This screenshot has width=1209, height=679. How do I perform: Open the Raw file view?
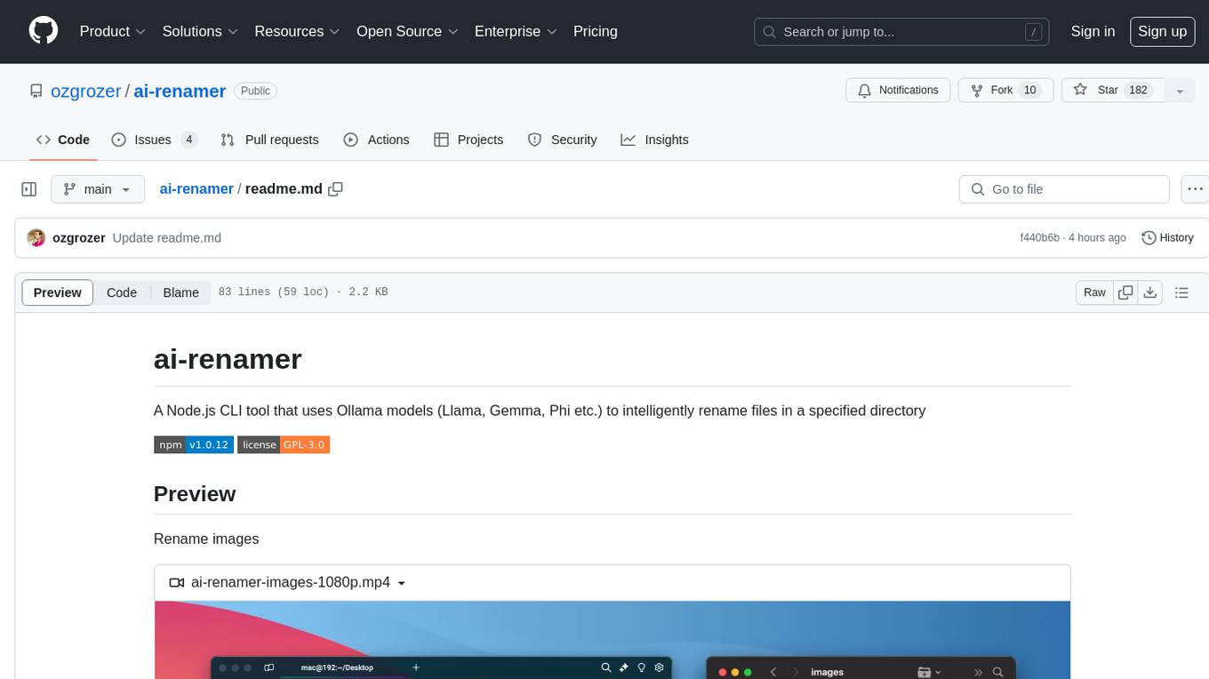tap(1094, 292)
